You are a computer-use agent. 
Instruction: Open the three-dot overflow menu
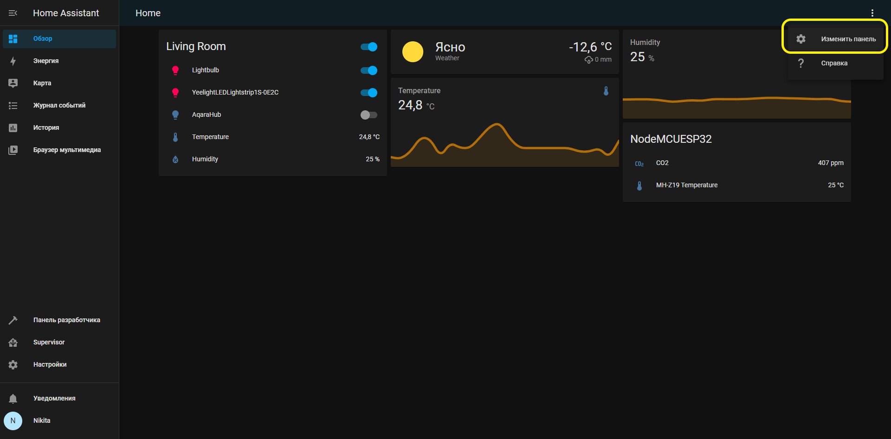point(872,13)
